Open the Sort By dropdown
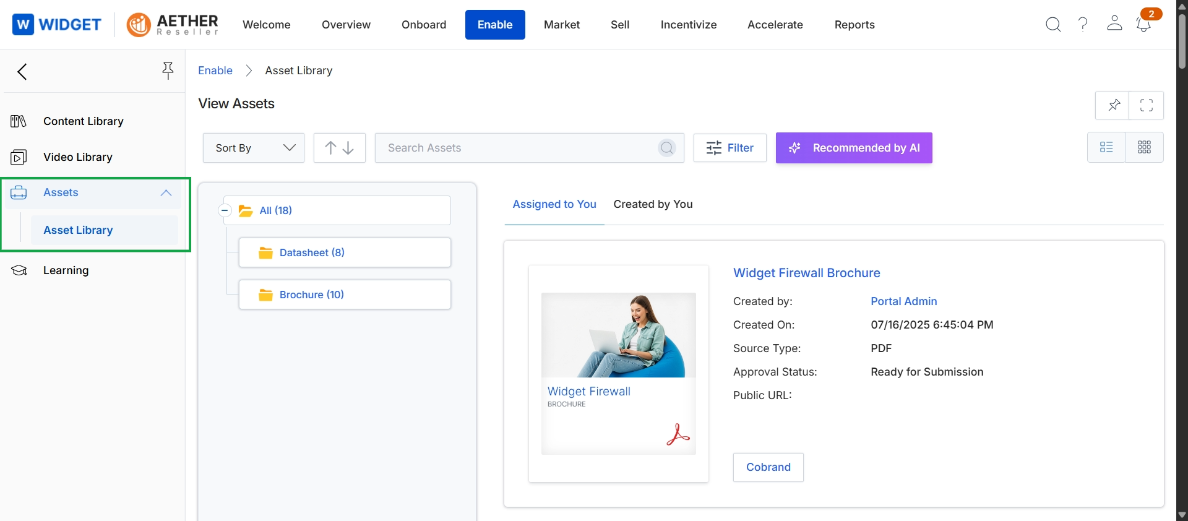1188x521 pixels. pyautogui.click(x=254, y=148)
